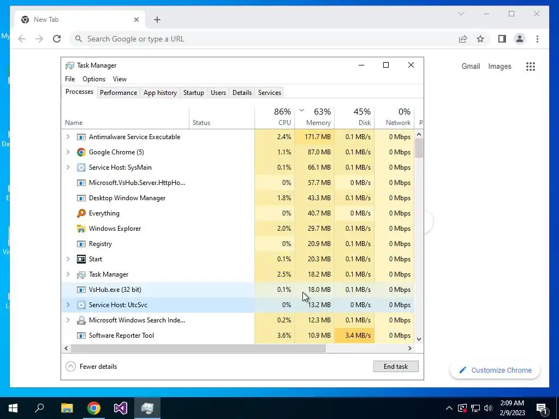
Task: Open the Chrome tab search dropdown
Action: 461,14
